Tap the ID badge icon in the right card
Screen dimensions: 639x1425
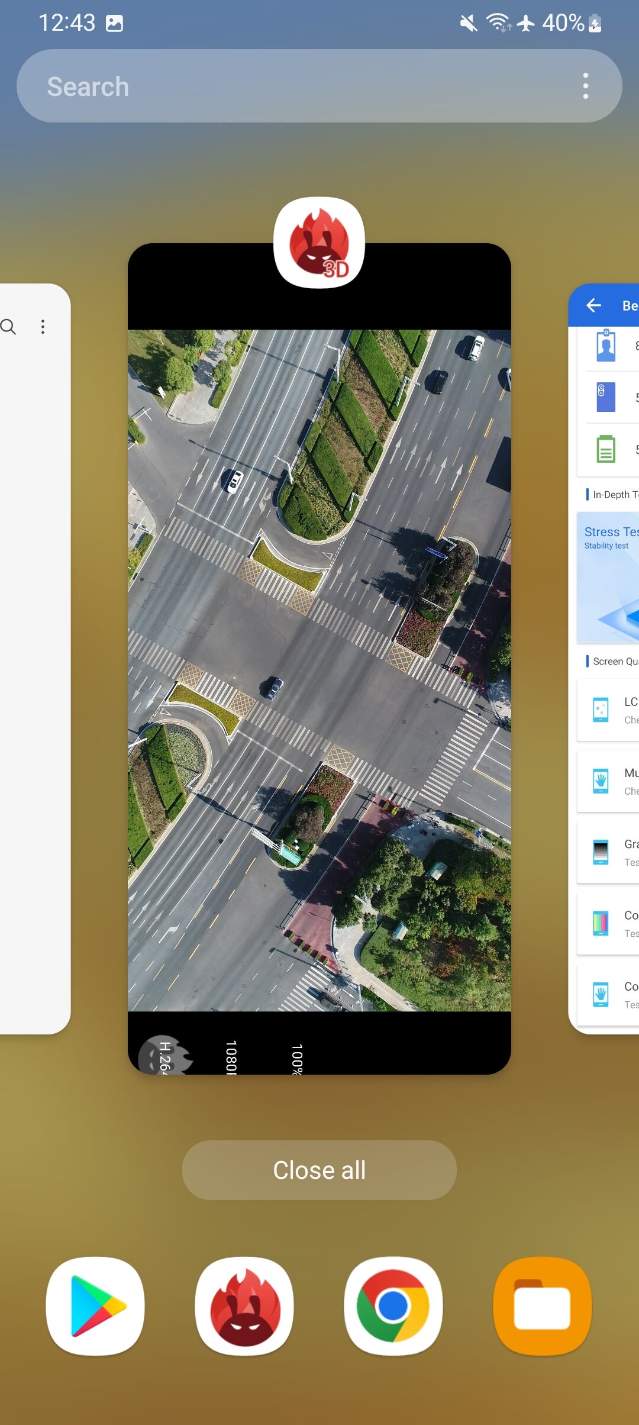click(x=606, y=345)
